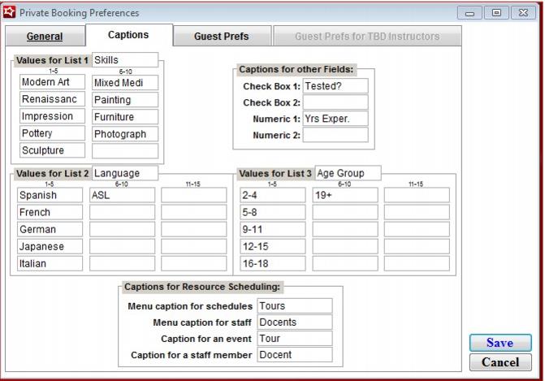545x381 pixels.
Task: Select the Spanish language value field
Action: pyautogui.click(x=50, y=195)
